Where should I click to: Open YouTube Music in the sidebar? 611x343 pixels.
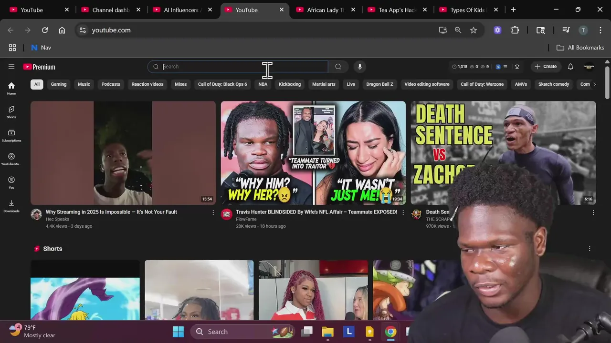11,159
